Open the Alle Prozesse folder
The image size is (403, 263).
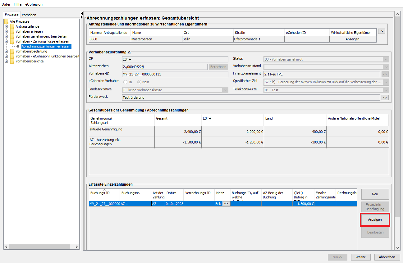point(6,21)
